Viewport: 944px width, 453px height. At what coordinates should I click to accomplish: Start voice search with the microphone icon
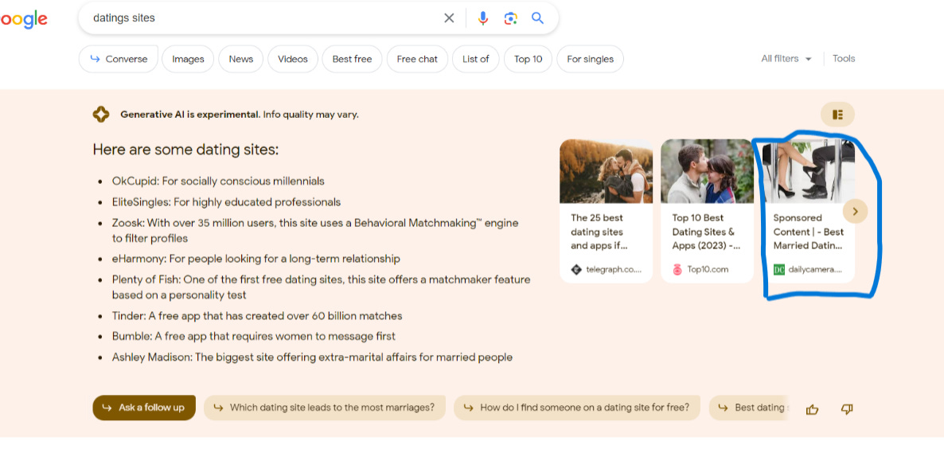[x=483, y=18]
